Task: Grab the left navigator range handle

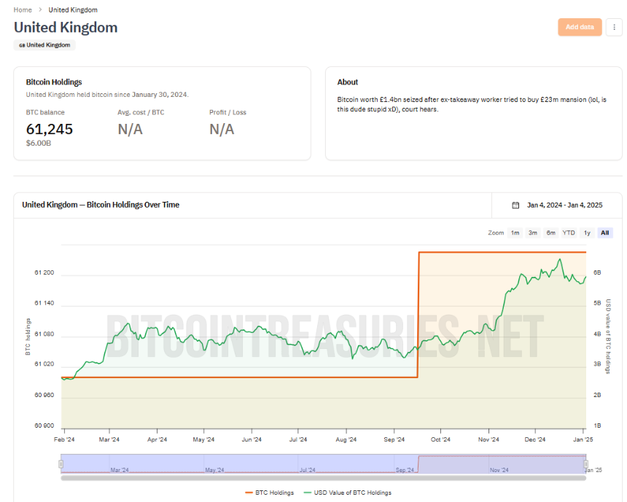Action: tap(61, 463)
